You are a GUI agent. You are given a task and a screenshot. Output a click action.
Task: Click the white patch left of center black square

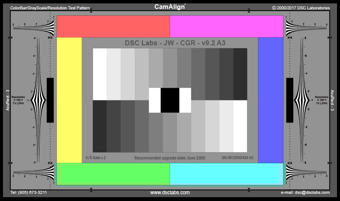(155, 100)
